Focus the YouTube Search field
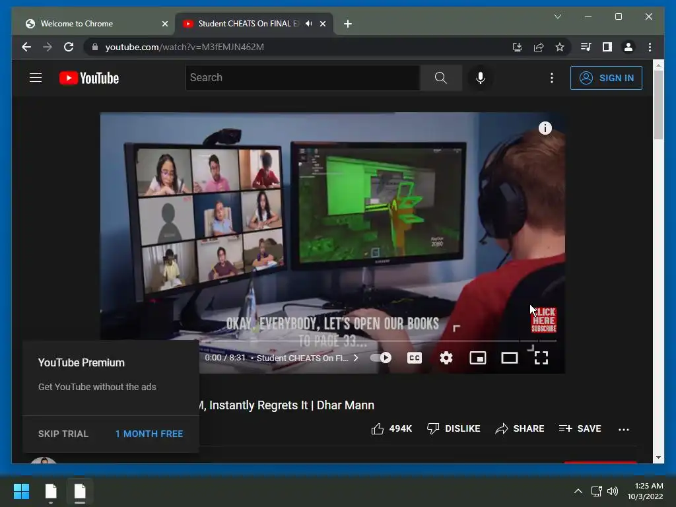 pyautogui.click(x=303, y=78)
